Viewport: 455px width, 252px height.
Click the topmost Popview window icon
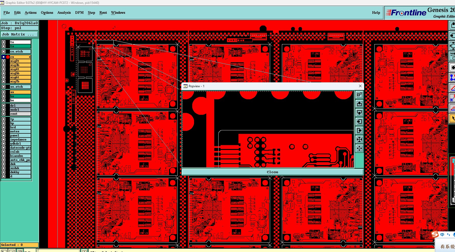point(359,95)
